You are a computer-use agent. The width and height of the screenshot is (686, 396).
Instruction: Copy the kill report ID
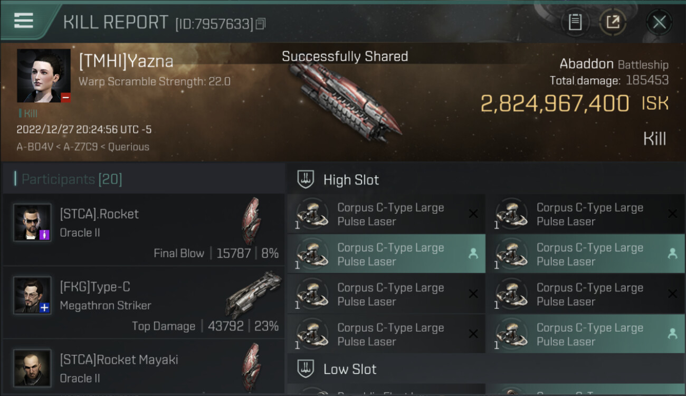point(261,24)
